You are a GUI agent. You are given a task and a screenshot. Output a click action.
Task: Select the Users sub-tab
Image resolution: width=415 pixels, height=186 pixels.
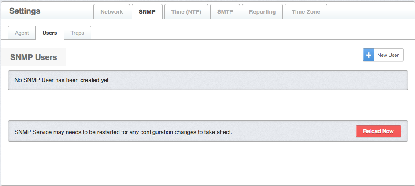50,33
